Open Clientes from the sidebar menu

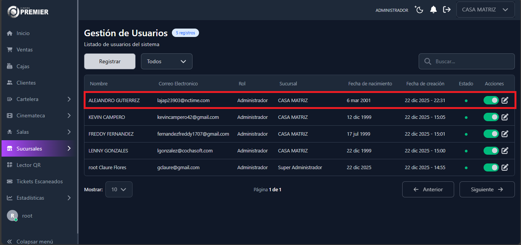[x=26, y=83]
